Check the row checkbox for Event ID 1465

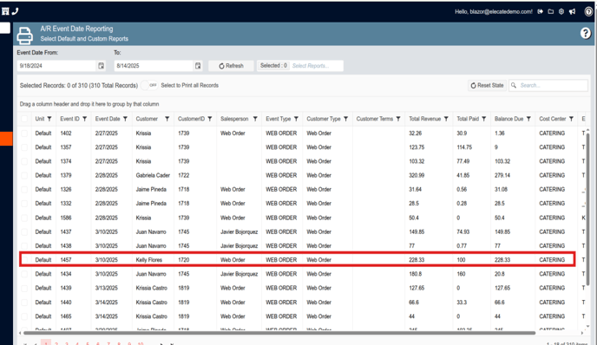point(24,316)
